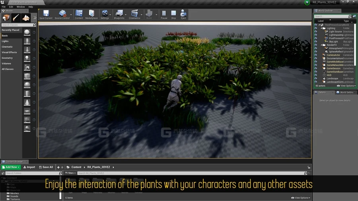This screenshot has width=358, height=201.
Task: Click Save All in Content Browser
Action: (46, 167)
